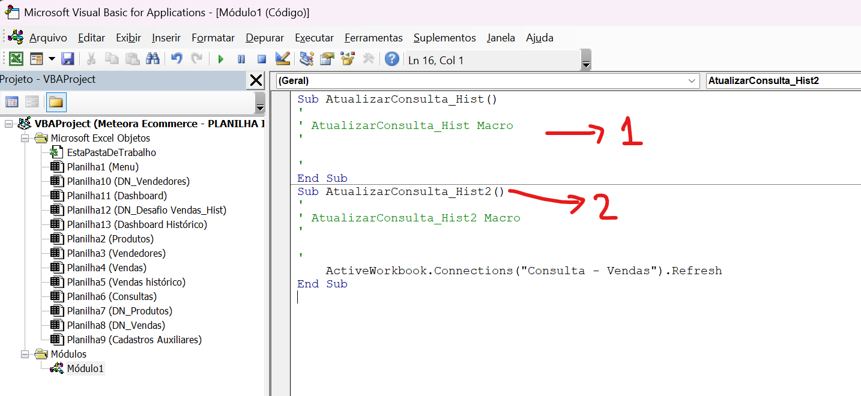
Task: Select Planilha10 (DN_Vendedores)
Action: point(128,181)
